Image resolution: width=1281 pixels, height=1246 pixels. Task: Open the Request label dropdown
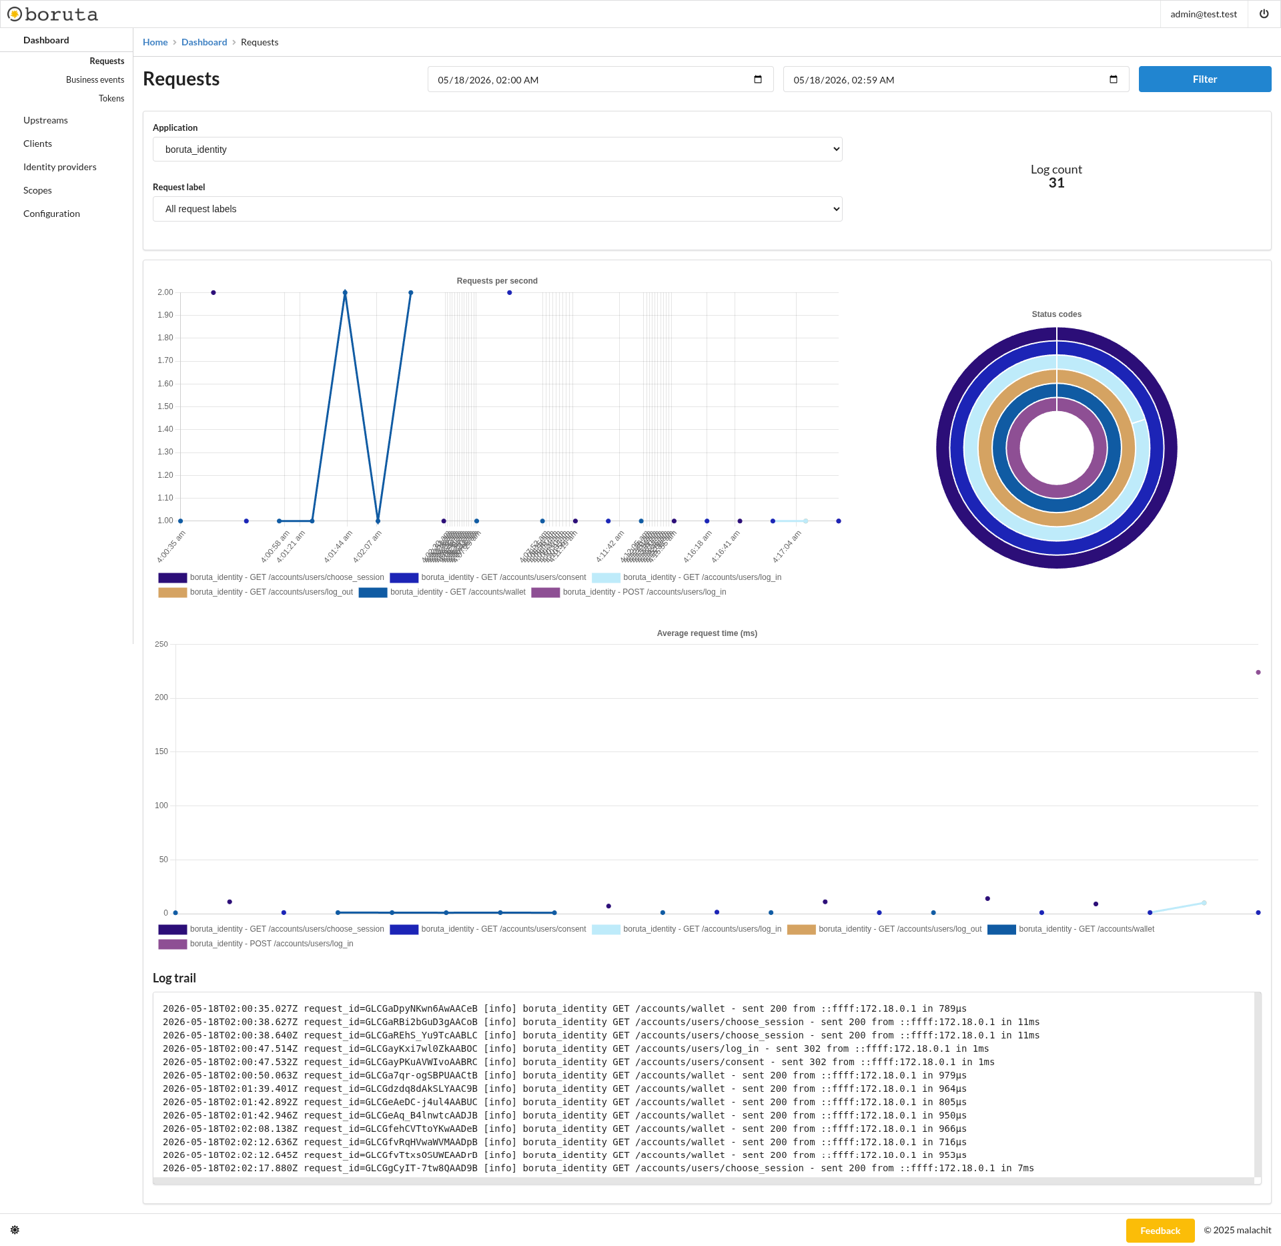click(x=497, y=209)
